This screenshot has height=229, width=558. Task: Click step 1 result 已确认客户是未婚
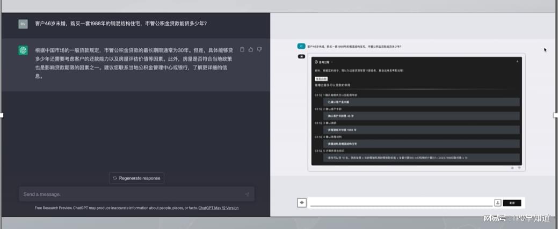[x=422, y=102]
